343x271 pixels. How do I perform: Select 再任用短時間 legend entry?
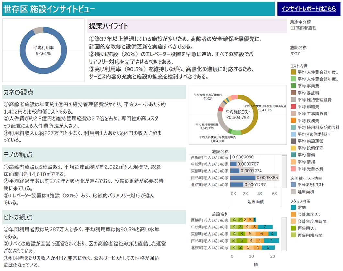[x=310, y=235]
